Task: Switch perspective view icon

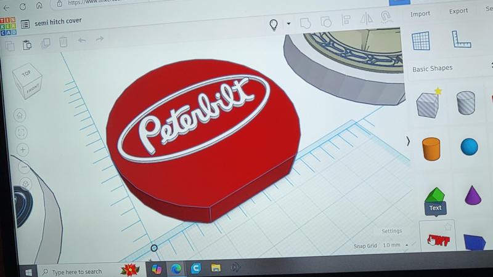Action: click(25, 183)
